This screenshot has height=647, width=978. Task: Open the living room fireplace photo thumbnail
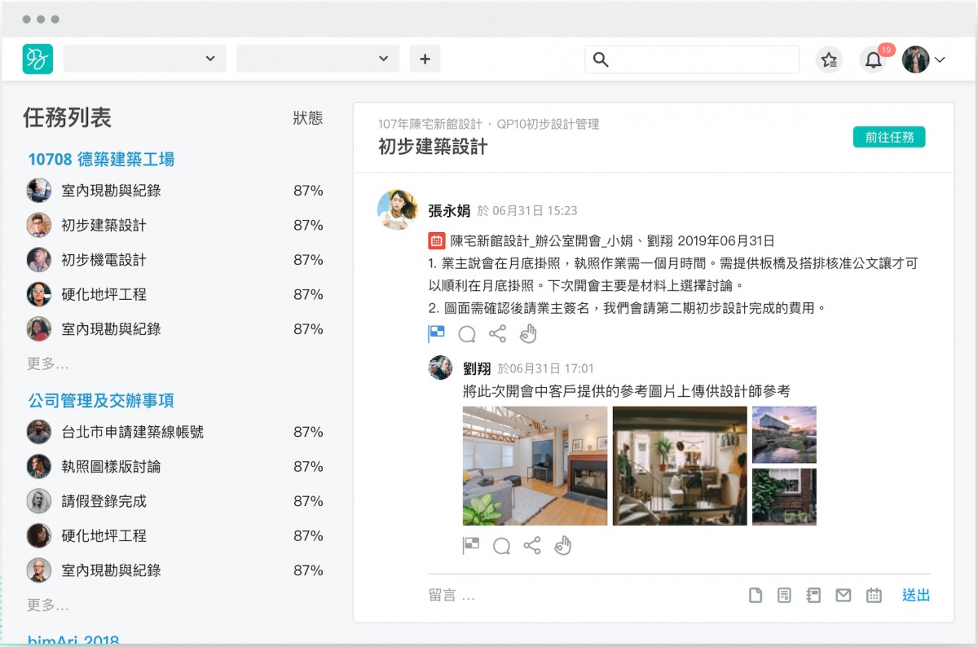click(x=535, y=465)
